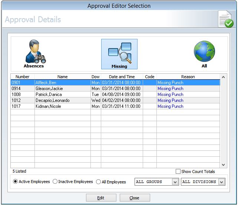
Task: Enable Show Count Totals checkbox
Action: 178,172
